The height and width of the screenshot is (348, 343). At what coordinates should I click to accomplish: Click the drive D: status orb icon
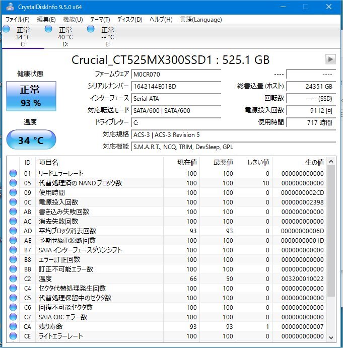coord(48,29)
